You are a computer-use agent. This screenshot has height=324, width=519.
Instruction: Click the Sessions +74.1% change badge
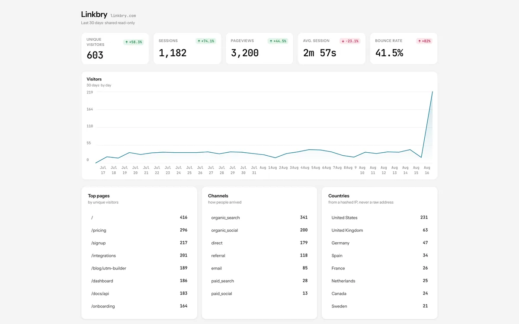click(205, 41)
